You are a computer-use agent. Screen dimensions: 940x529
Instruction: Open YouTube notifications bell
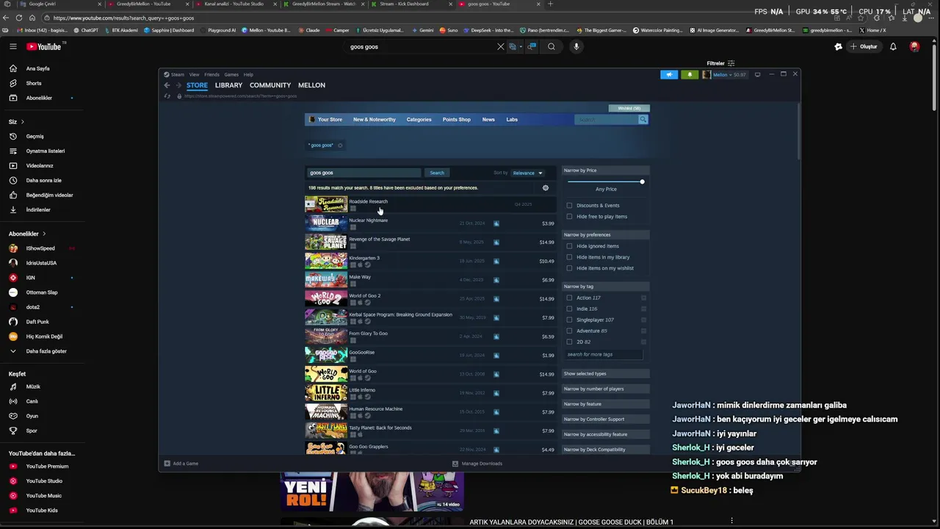coord(893,46)
